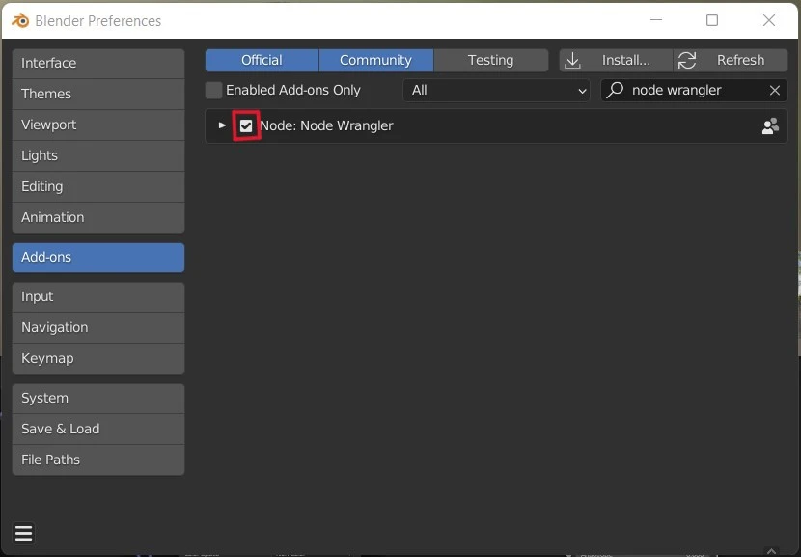Click the Node: Node Wrangler label
This screenshot has width=801, height=557.
pos(327,125)
